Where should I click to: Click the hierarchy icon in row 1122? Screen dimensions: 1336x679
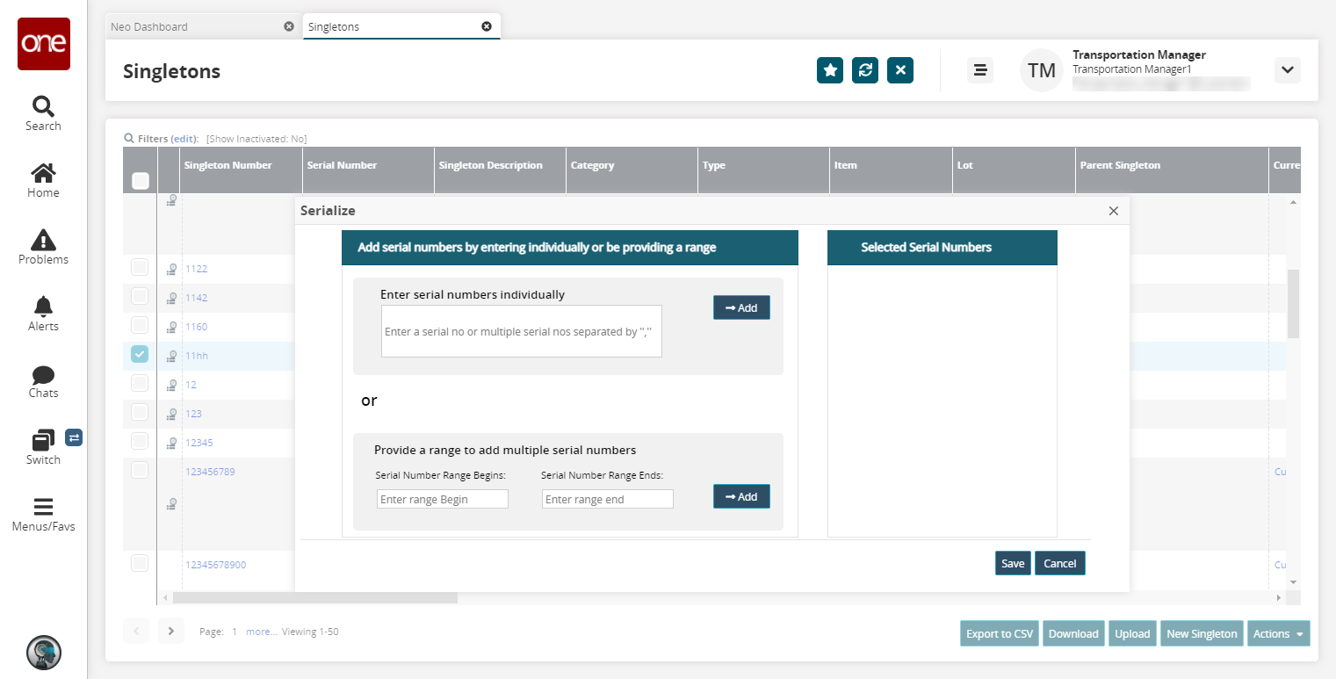[x=172, y=269]
